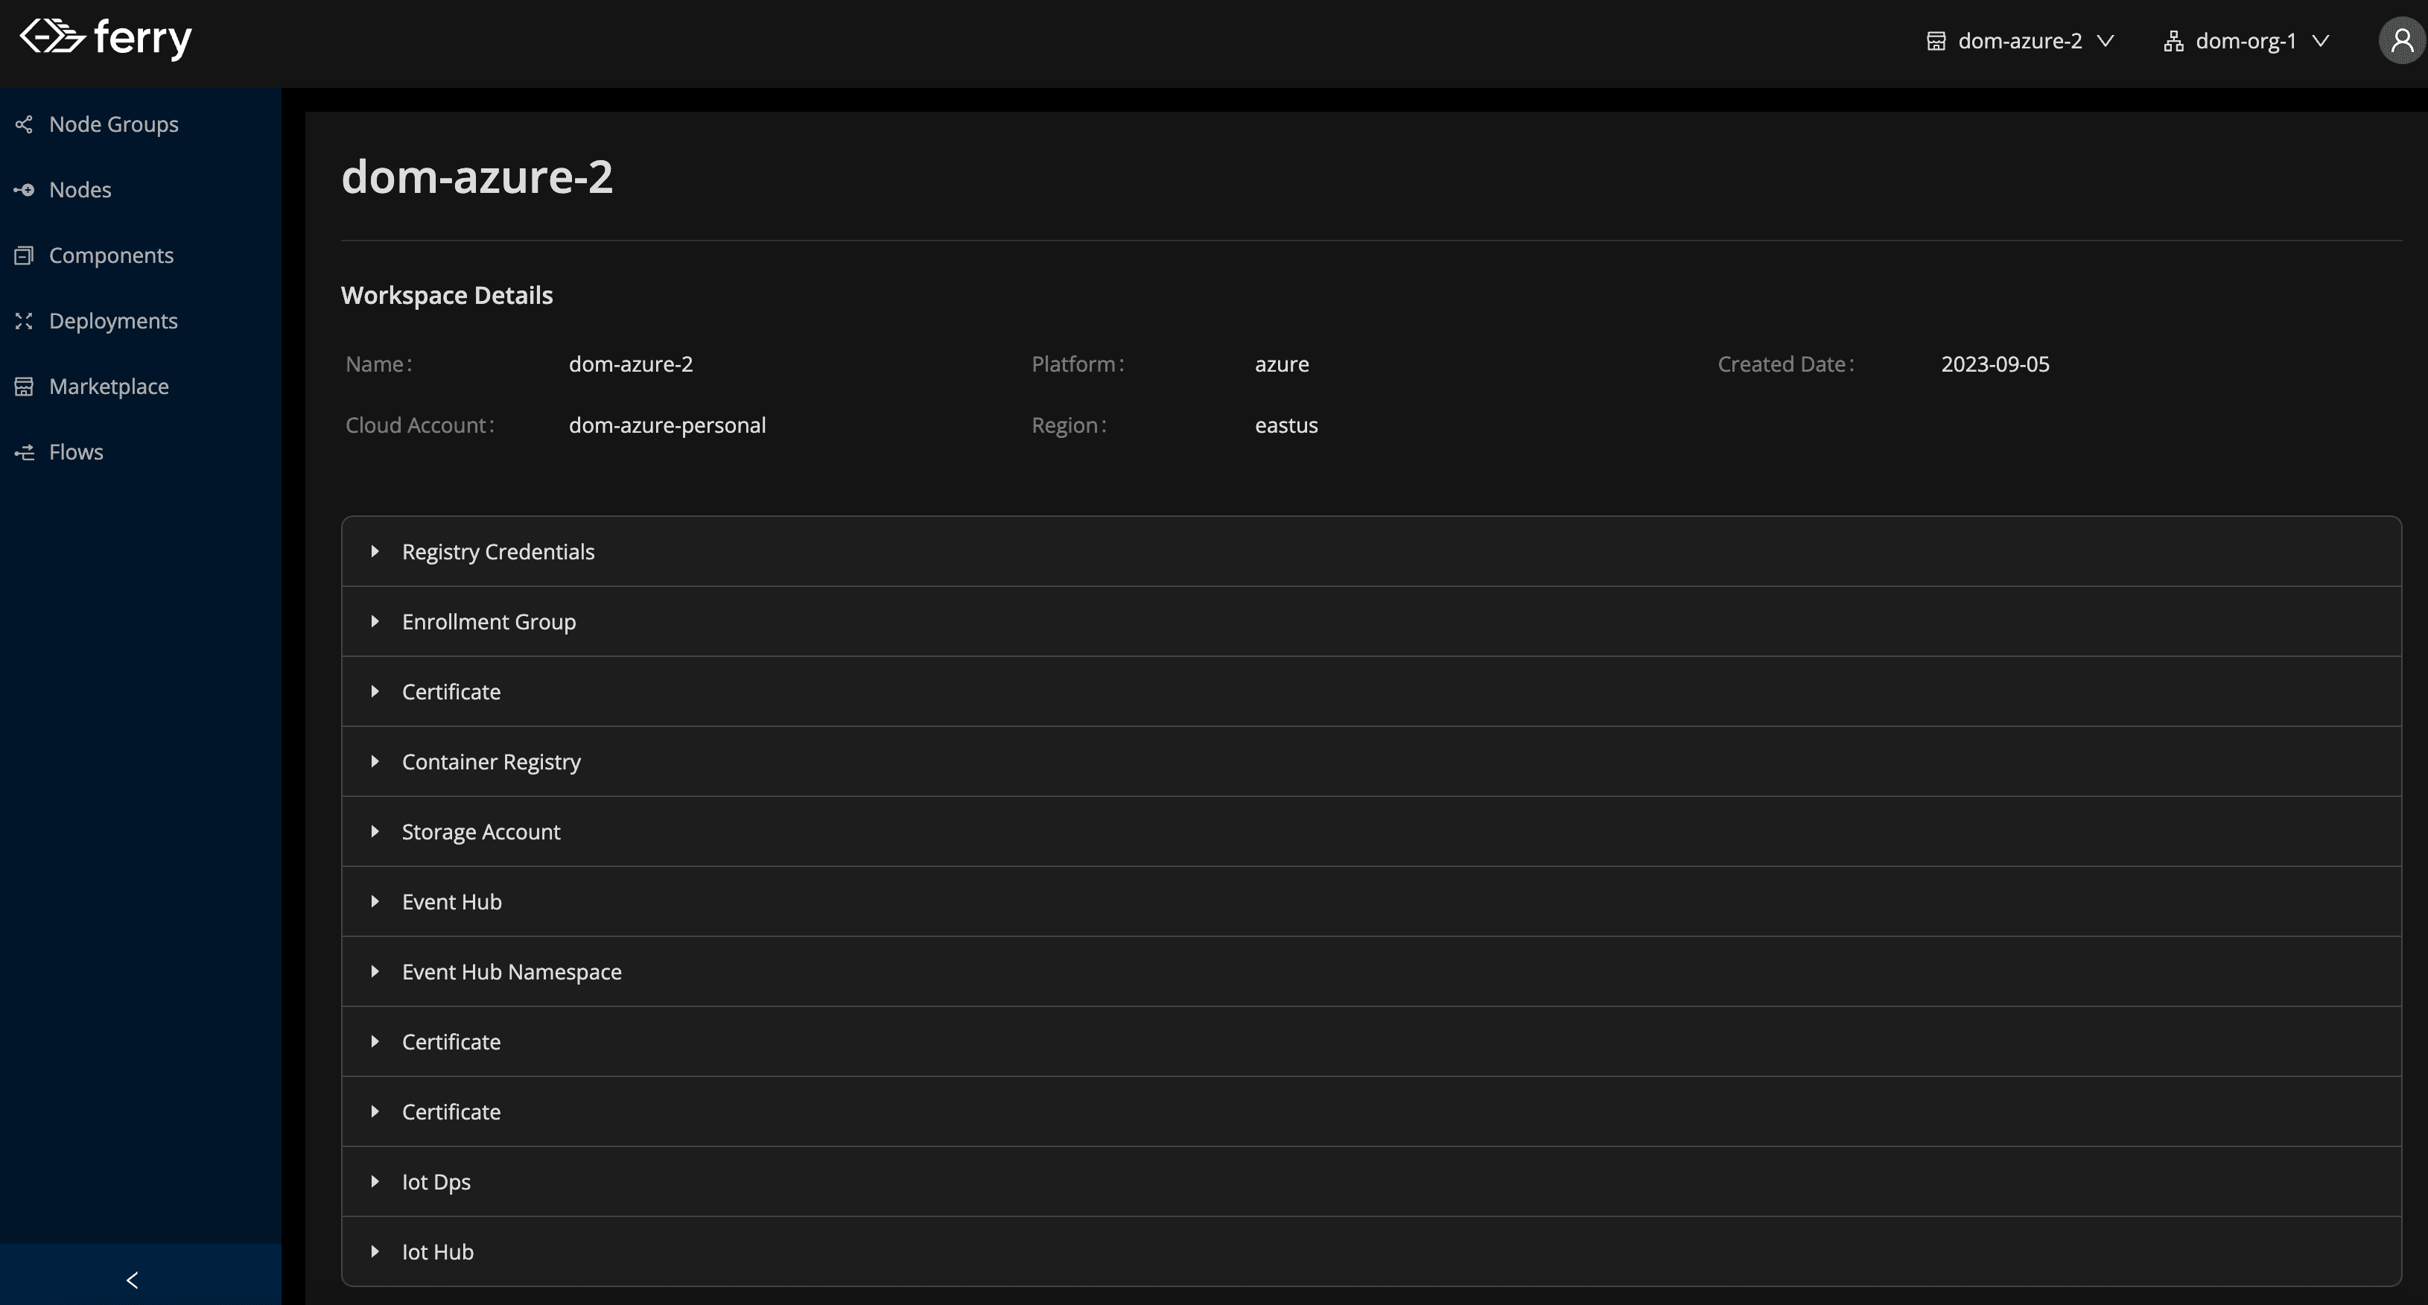Click the Iot Hub label
This screenshot has height=1305, width=2428.
point(438,1252)
